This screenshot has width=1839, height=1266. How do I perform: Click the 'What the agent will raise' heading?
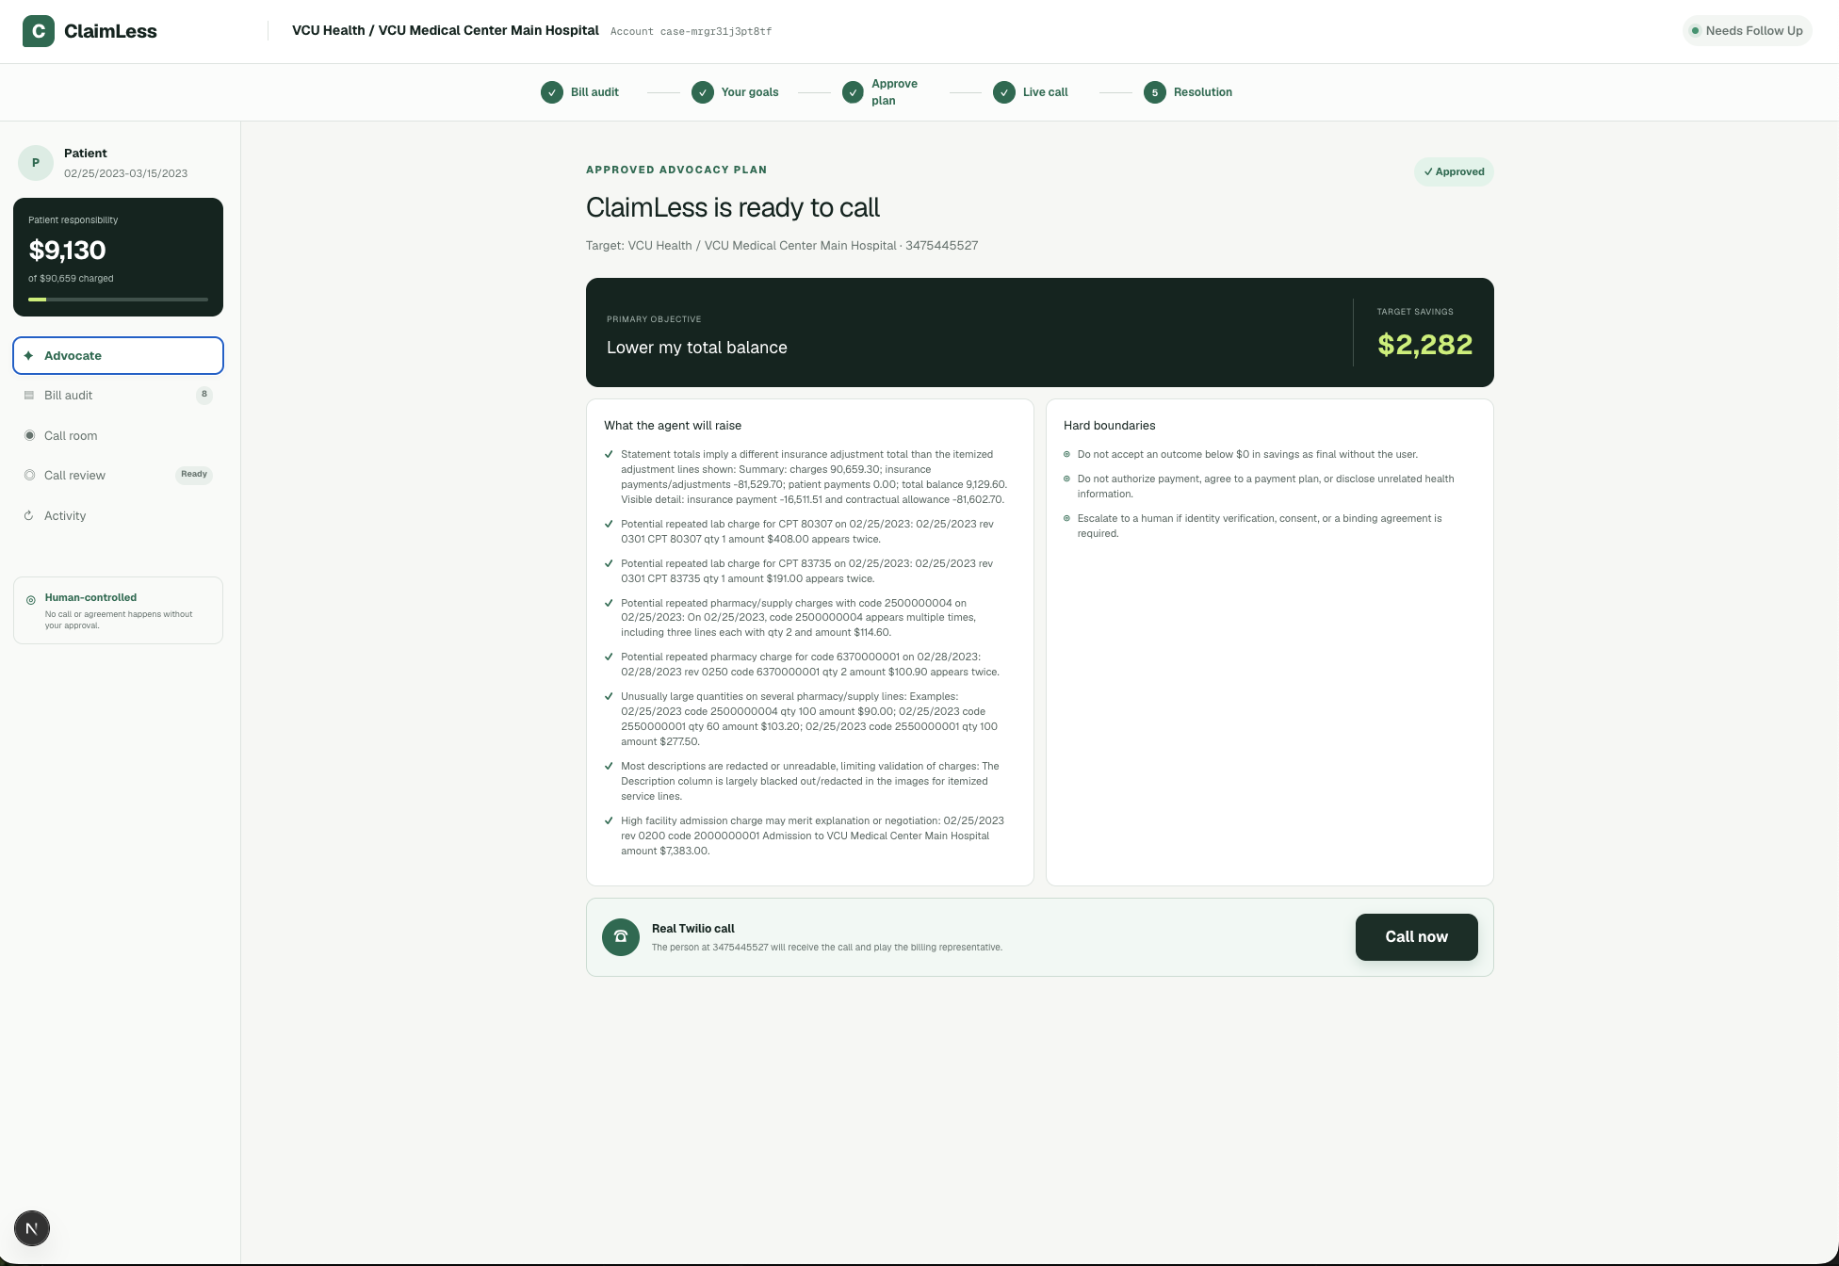pyautogui.click(x=673, y=426)
